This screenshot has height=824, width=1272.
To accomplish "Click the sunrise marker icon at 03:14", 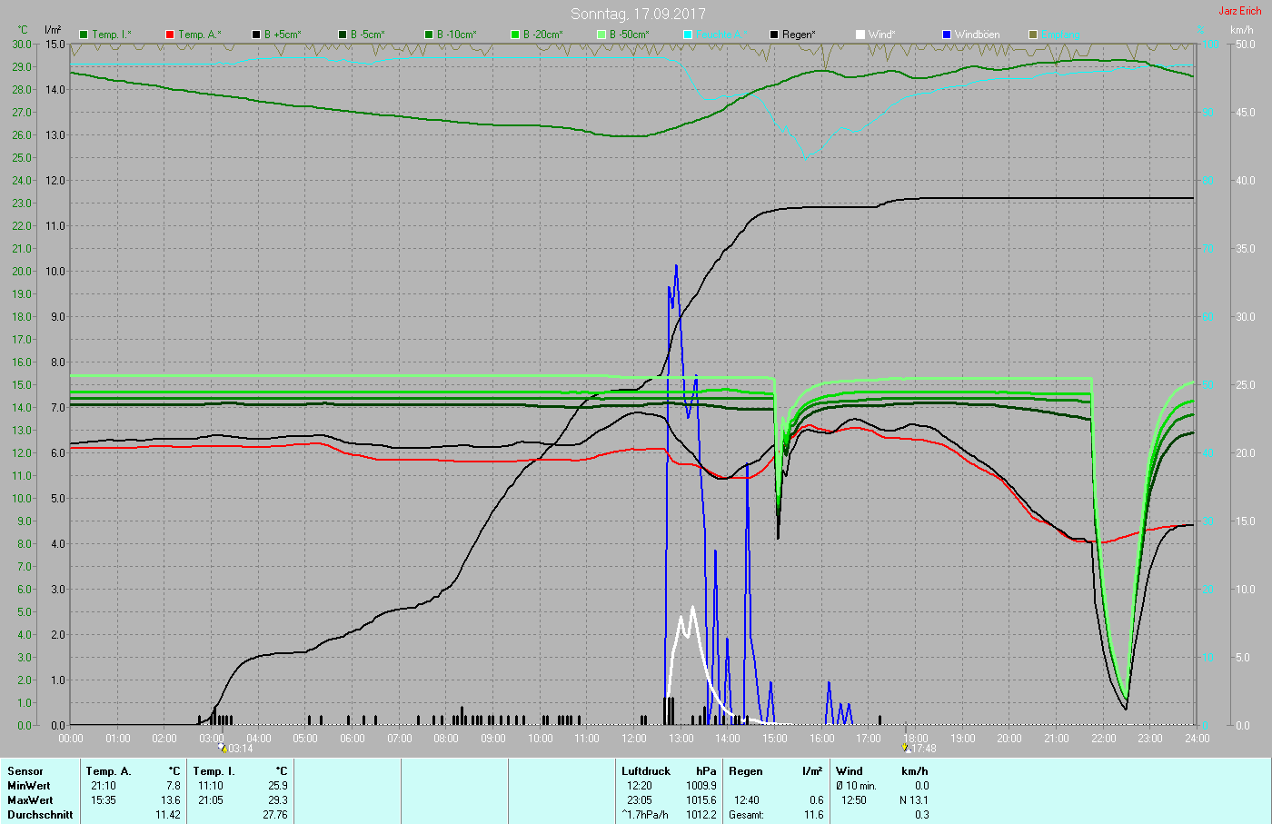I will (222, 749).
